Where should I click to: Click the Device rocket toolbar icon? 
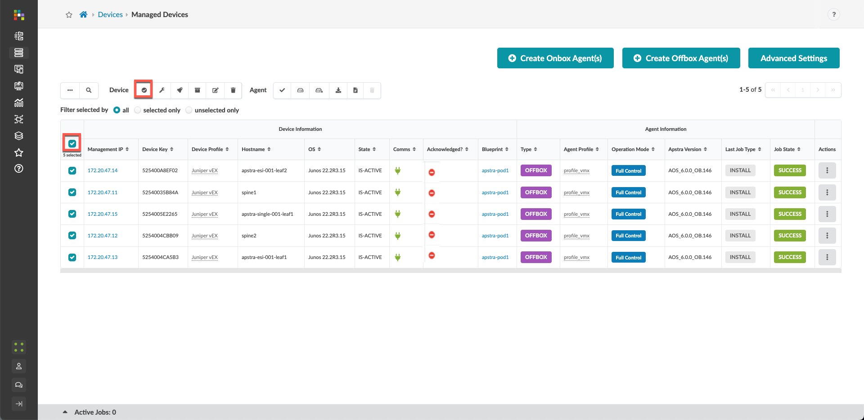tap(180, 90)
